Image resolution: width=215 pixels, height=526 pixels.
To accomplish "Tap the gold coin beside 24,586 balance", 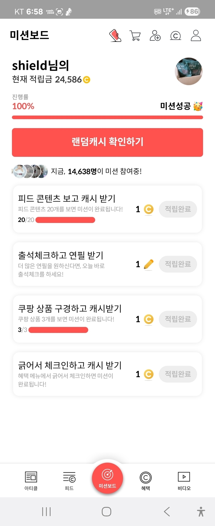I will tap(87, 80).
